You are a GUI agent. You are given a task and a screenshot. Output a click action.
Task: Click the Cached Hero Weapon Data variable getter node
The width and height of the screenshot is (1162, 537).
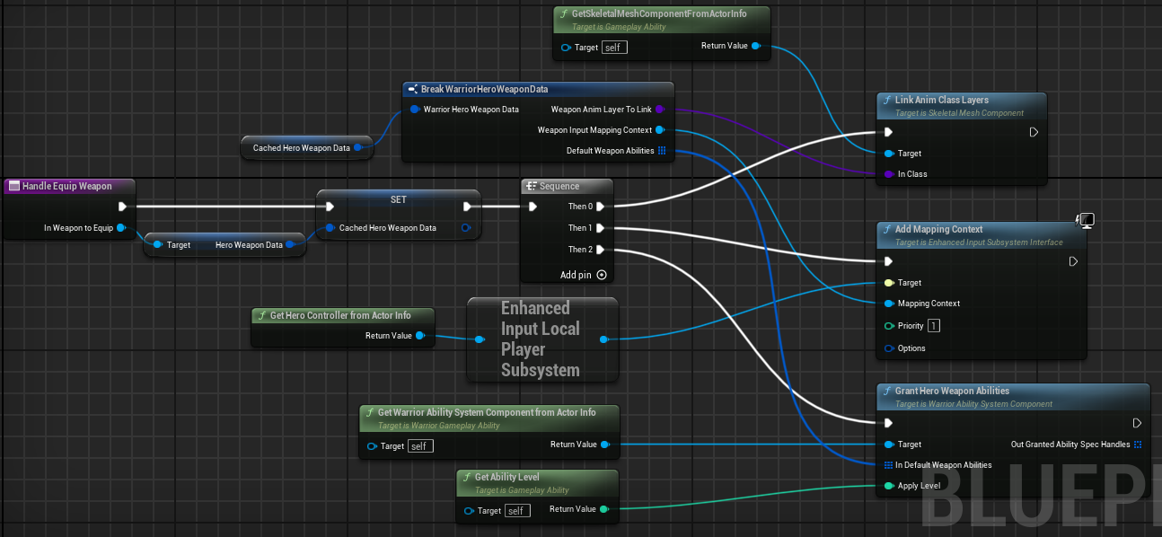coord(302,148)
